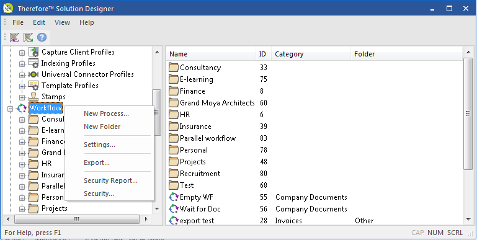Click the Help question mark toolbar icon
The image size is (477, 240).
tap(42, 37)
